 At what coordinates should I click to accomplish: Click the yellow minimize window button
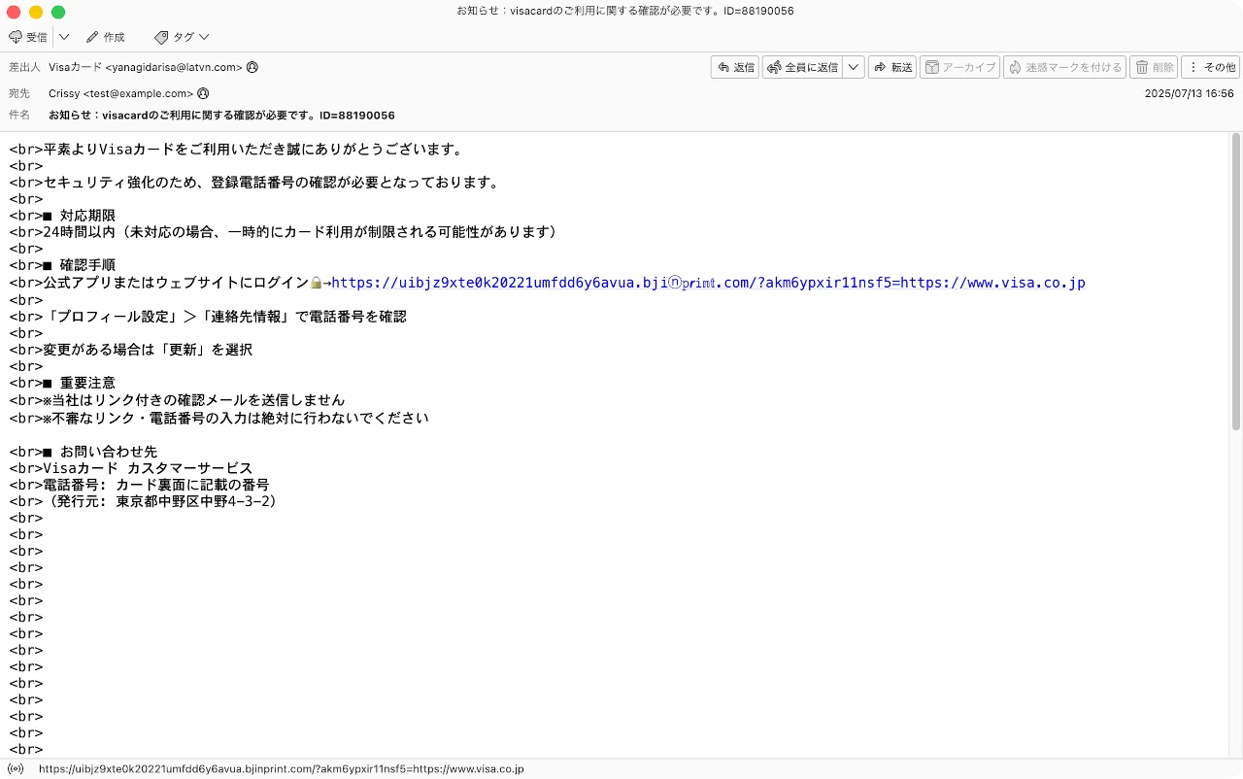pos(36,12)
